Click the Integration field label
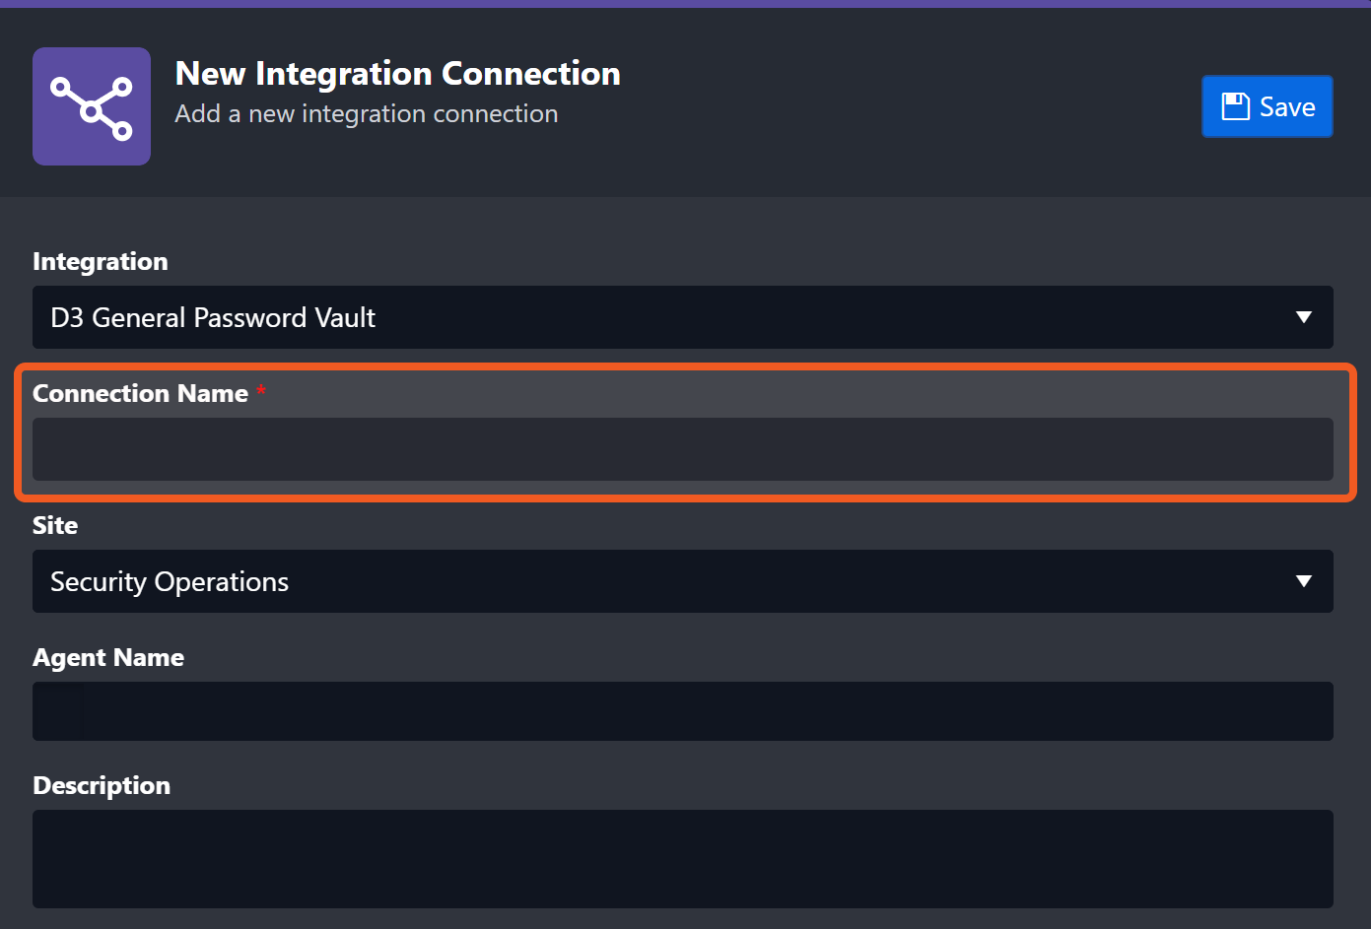This screenshot has height=929, width=1371. tap(101, 261)
